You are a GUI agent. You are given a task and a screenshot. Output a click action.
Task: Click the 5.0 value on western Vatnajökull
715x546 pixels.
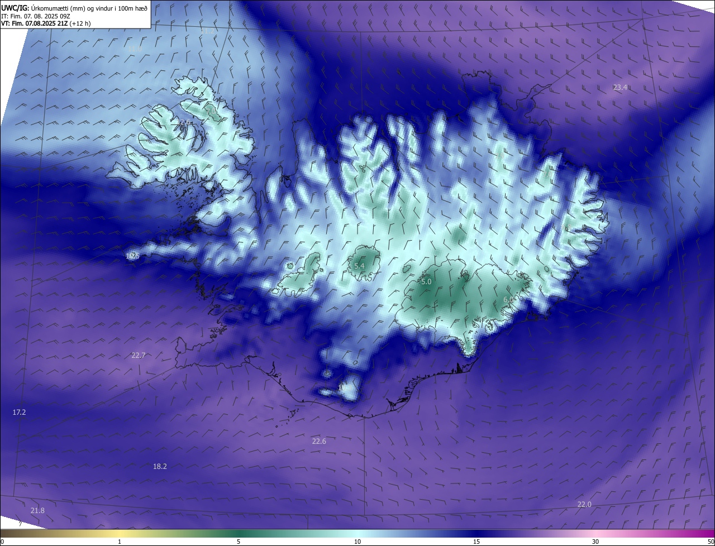[426, 282]
